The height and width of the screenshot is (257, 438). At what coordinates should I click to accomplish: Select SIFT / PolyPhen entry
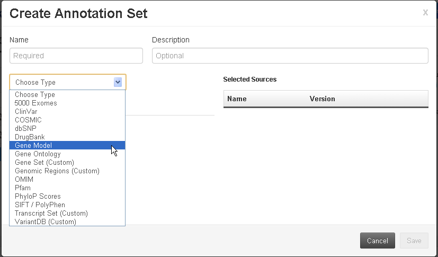40,205
